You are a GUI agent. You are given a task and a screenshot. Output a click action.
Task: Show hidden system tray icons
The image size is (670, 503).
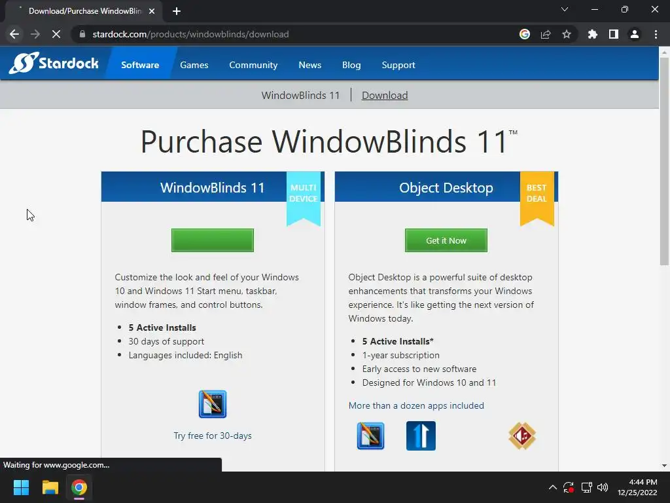pos(552,487)
